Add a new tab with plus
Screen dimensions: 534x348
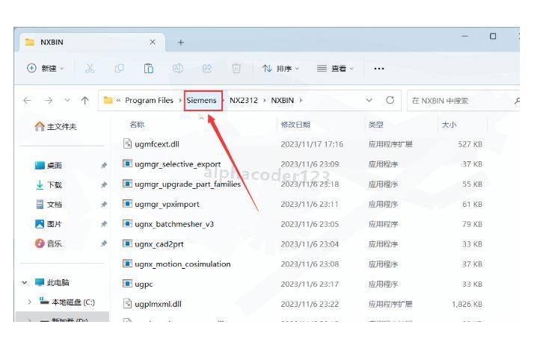(181, 43)
